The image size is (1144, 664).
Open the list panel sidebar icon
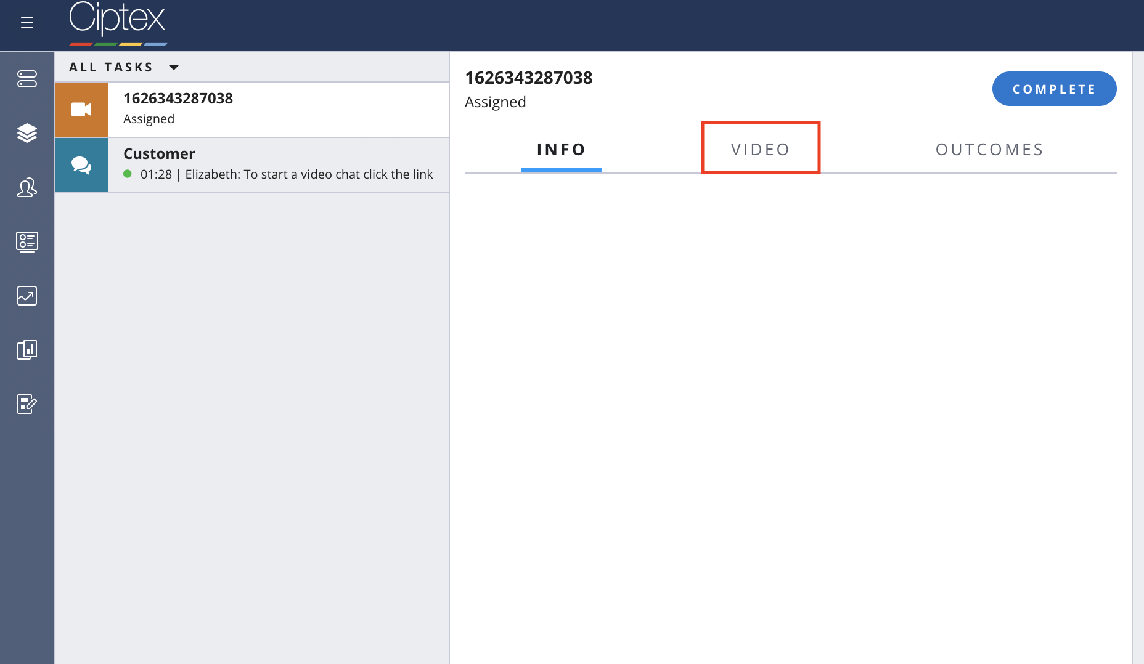coord(27,241)
